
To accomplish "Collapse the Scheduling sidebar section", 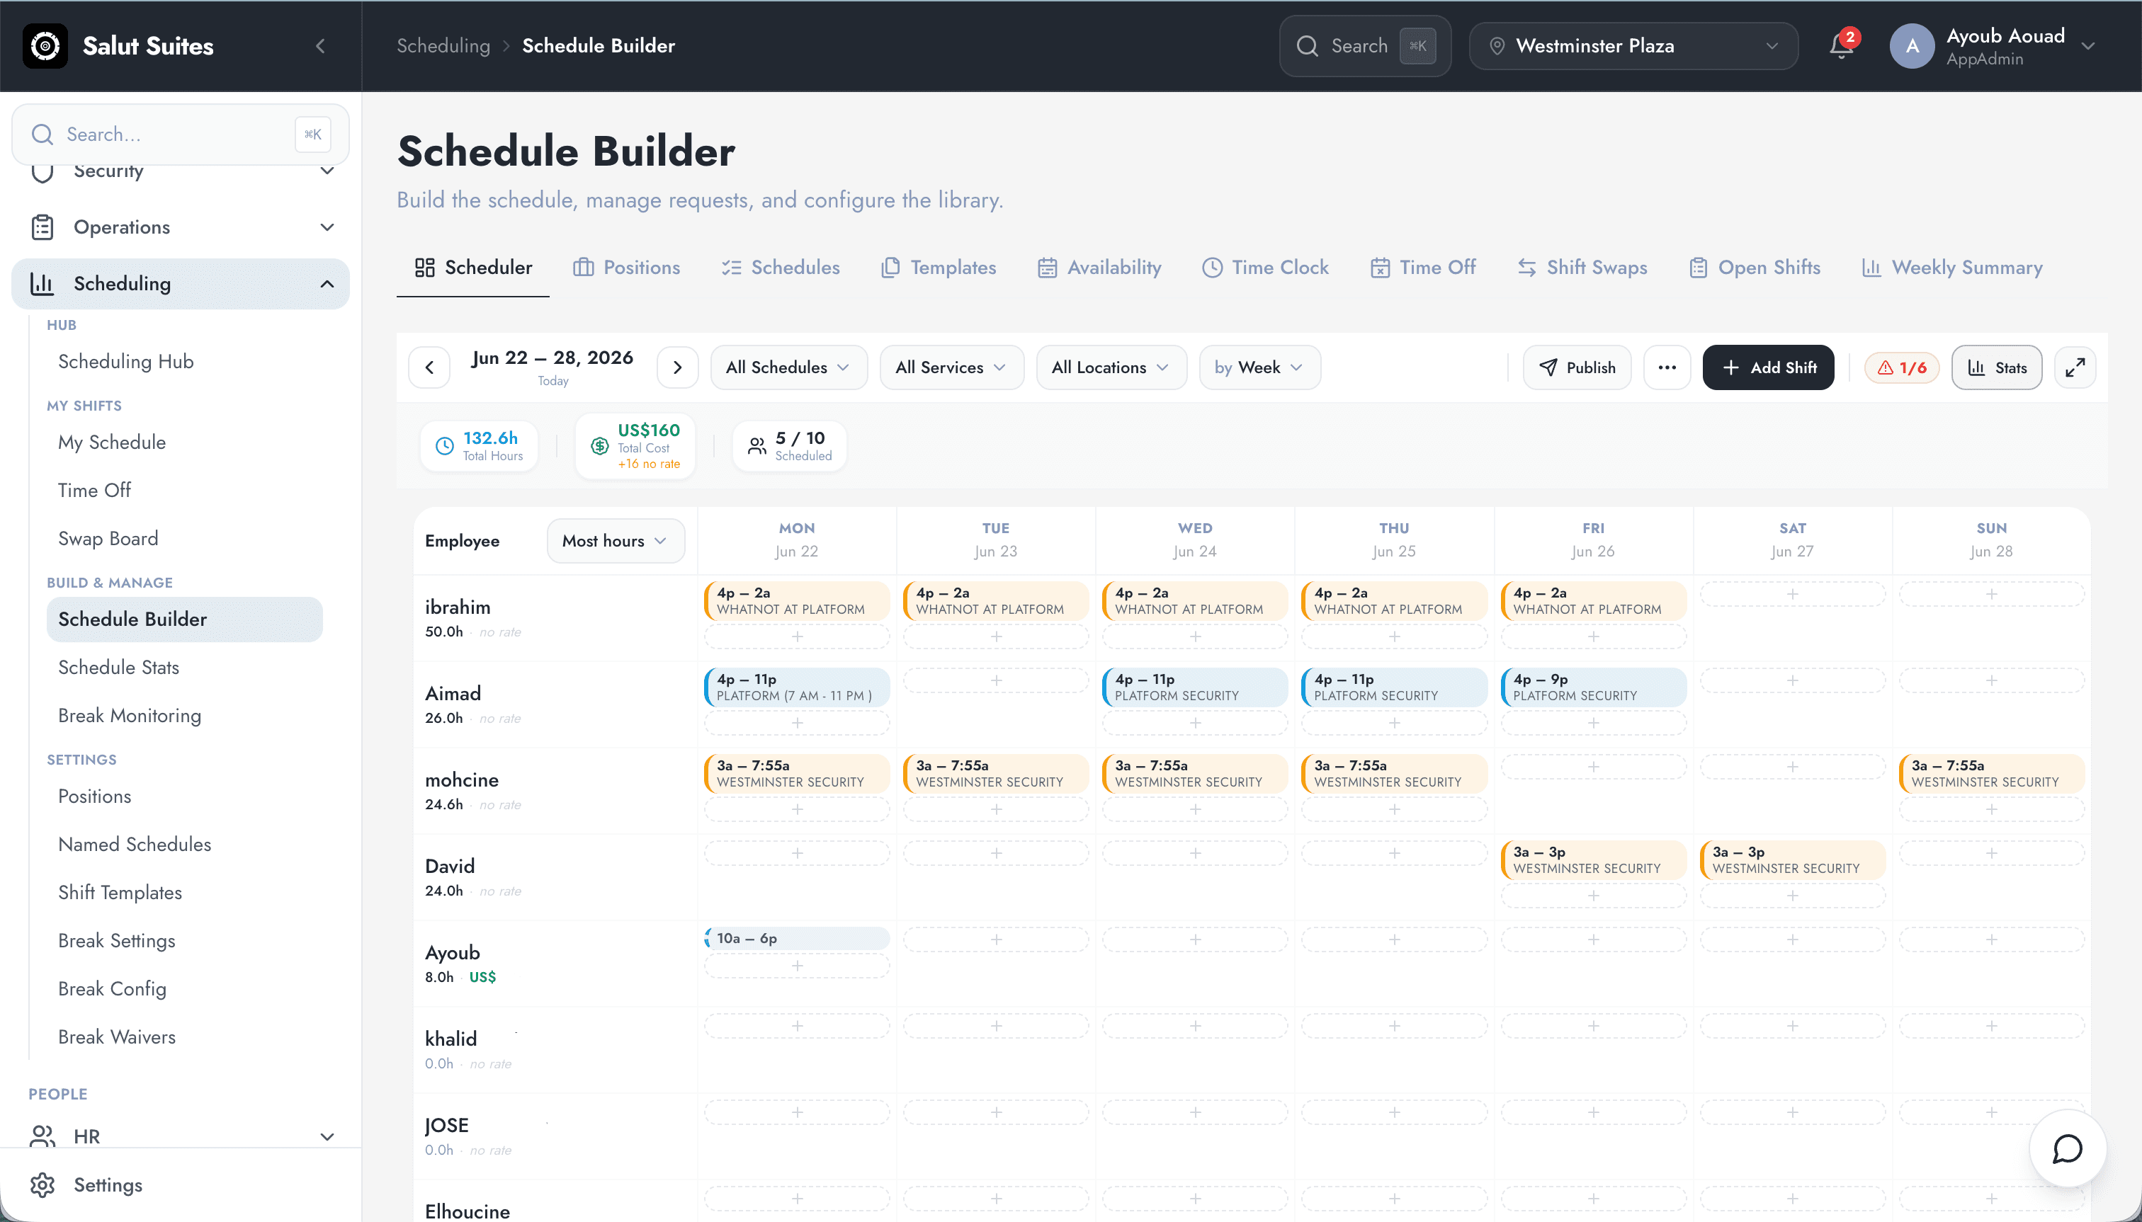I will click(181, 284).
